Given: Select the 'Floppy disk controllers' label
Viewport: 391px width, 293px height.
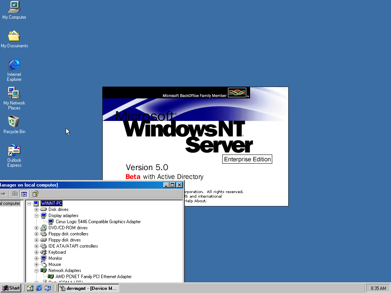Looking at the screenshot, I should [x=68, y=234].
